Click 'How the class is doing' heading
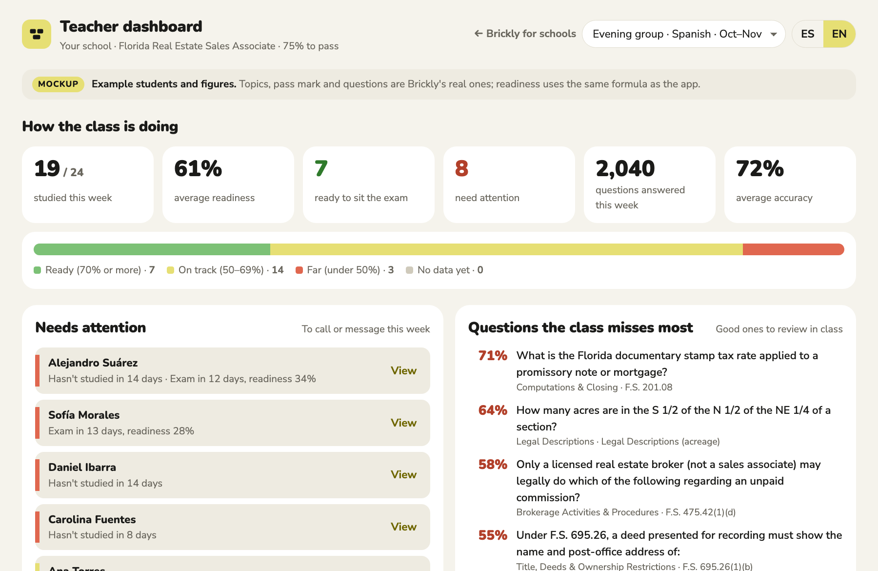 tap(100, 126)
